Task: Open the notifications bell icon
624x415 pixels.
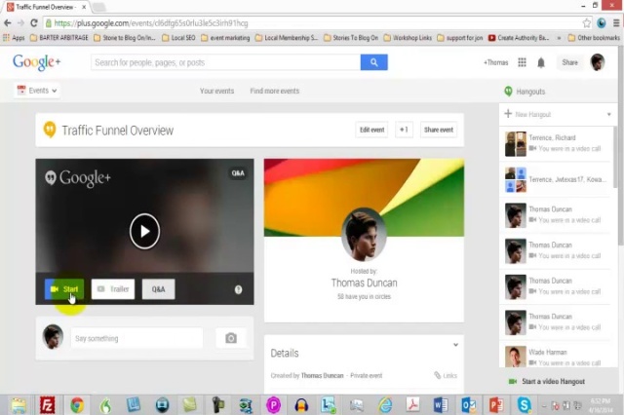Action: [x=541, y=62]
